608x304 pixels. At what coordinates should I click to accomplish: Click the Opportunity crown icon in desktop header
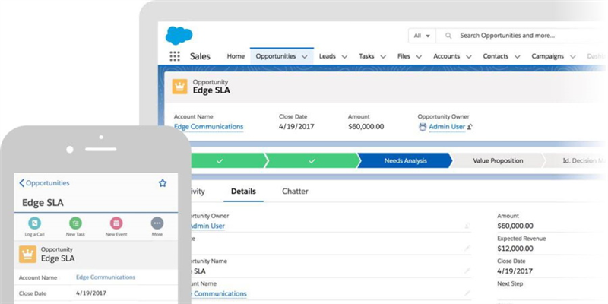[x=179, y=87]
